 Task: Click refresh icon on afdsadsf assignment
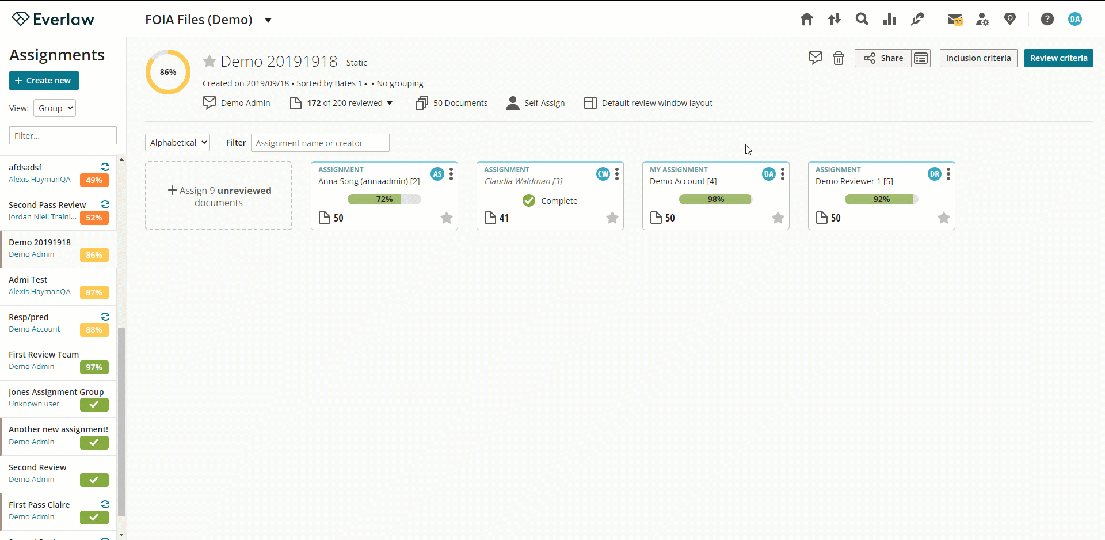pos(105,167)
